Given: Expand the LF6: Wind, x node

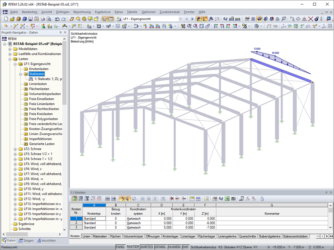Looking at the screenshot, I should 15,169.
